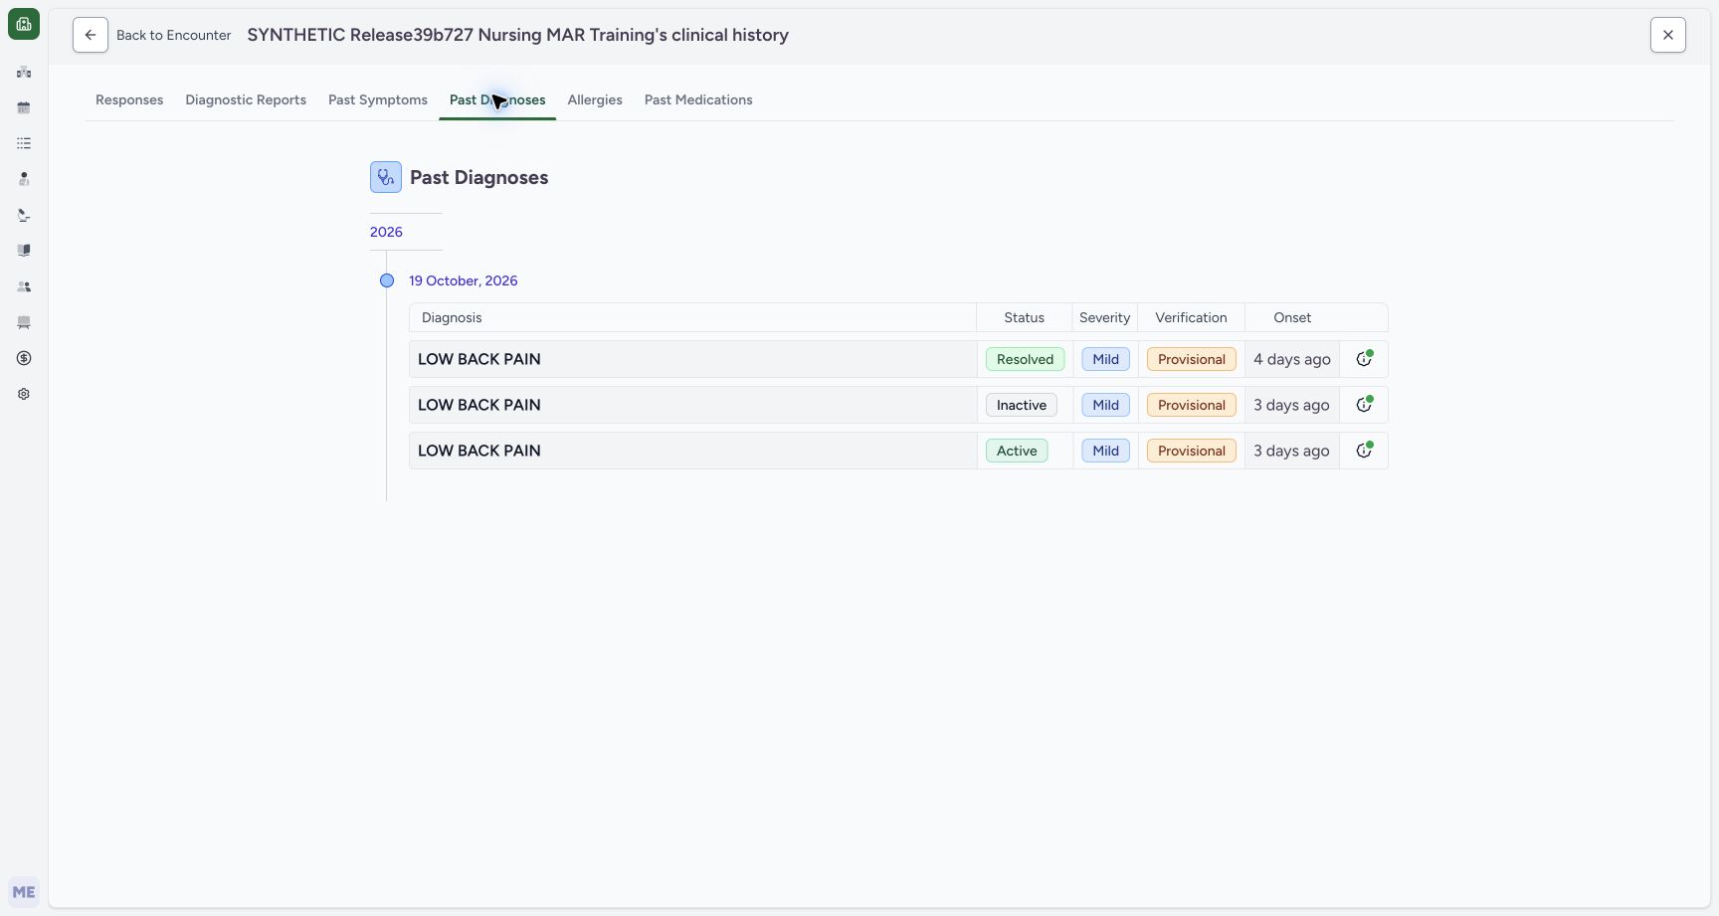Click the Active status badge
Image resolution: width=1719 pixels, height=916 pixels.
pyautogui.click(x=1017, y=451)
